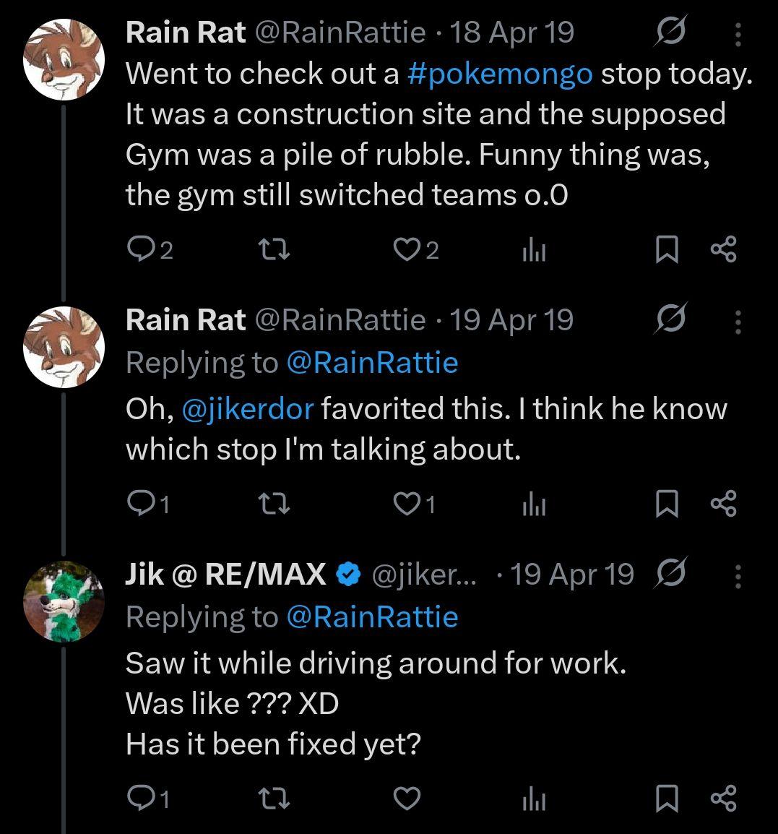This screenshot has height=834, width=778.
Task: View analytics for the first tweet
Action: (533, 250)
